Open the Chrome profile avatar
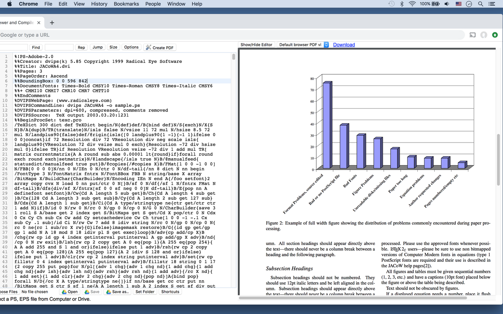Screen dimensions: 503x314 pyautogui.click(x=484, y=35)
